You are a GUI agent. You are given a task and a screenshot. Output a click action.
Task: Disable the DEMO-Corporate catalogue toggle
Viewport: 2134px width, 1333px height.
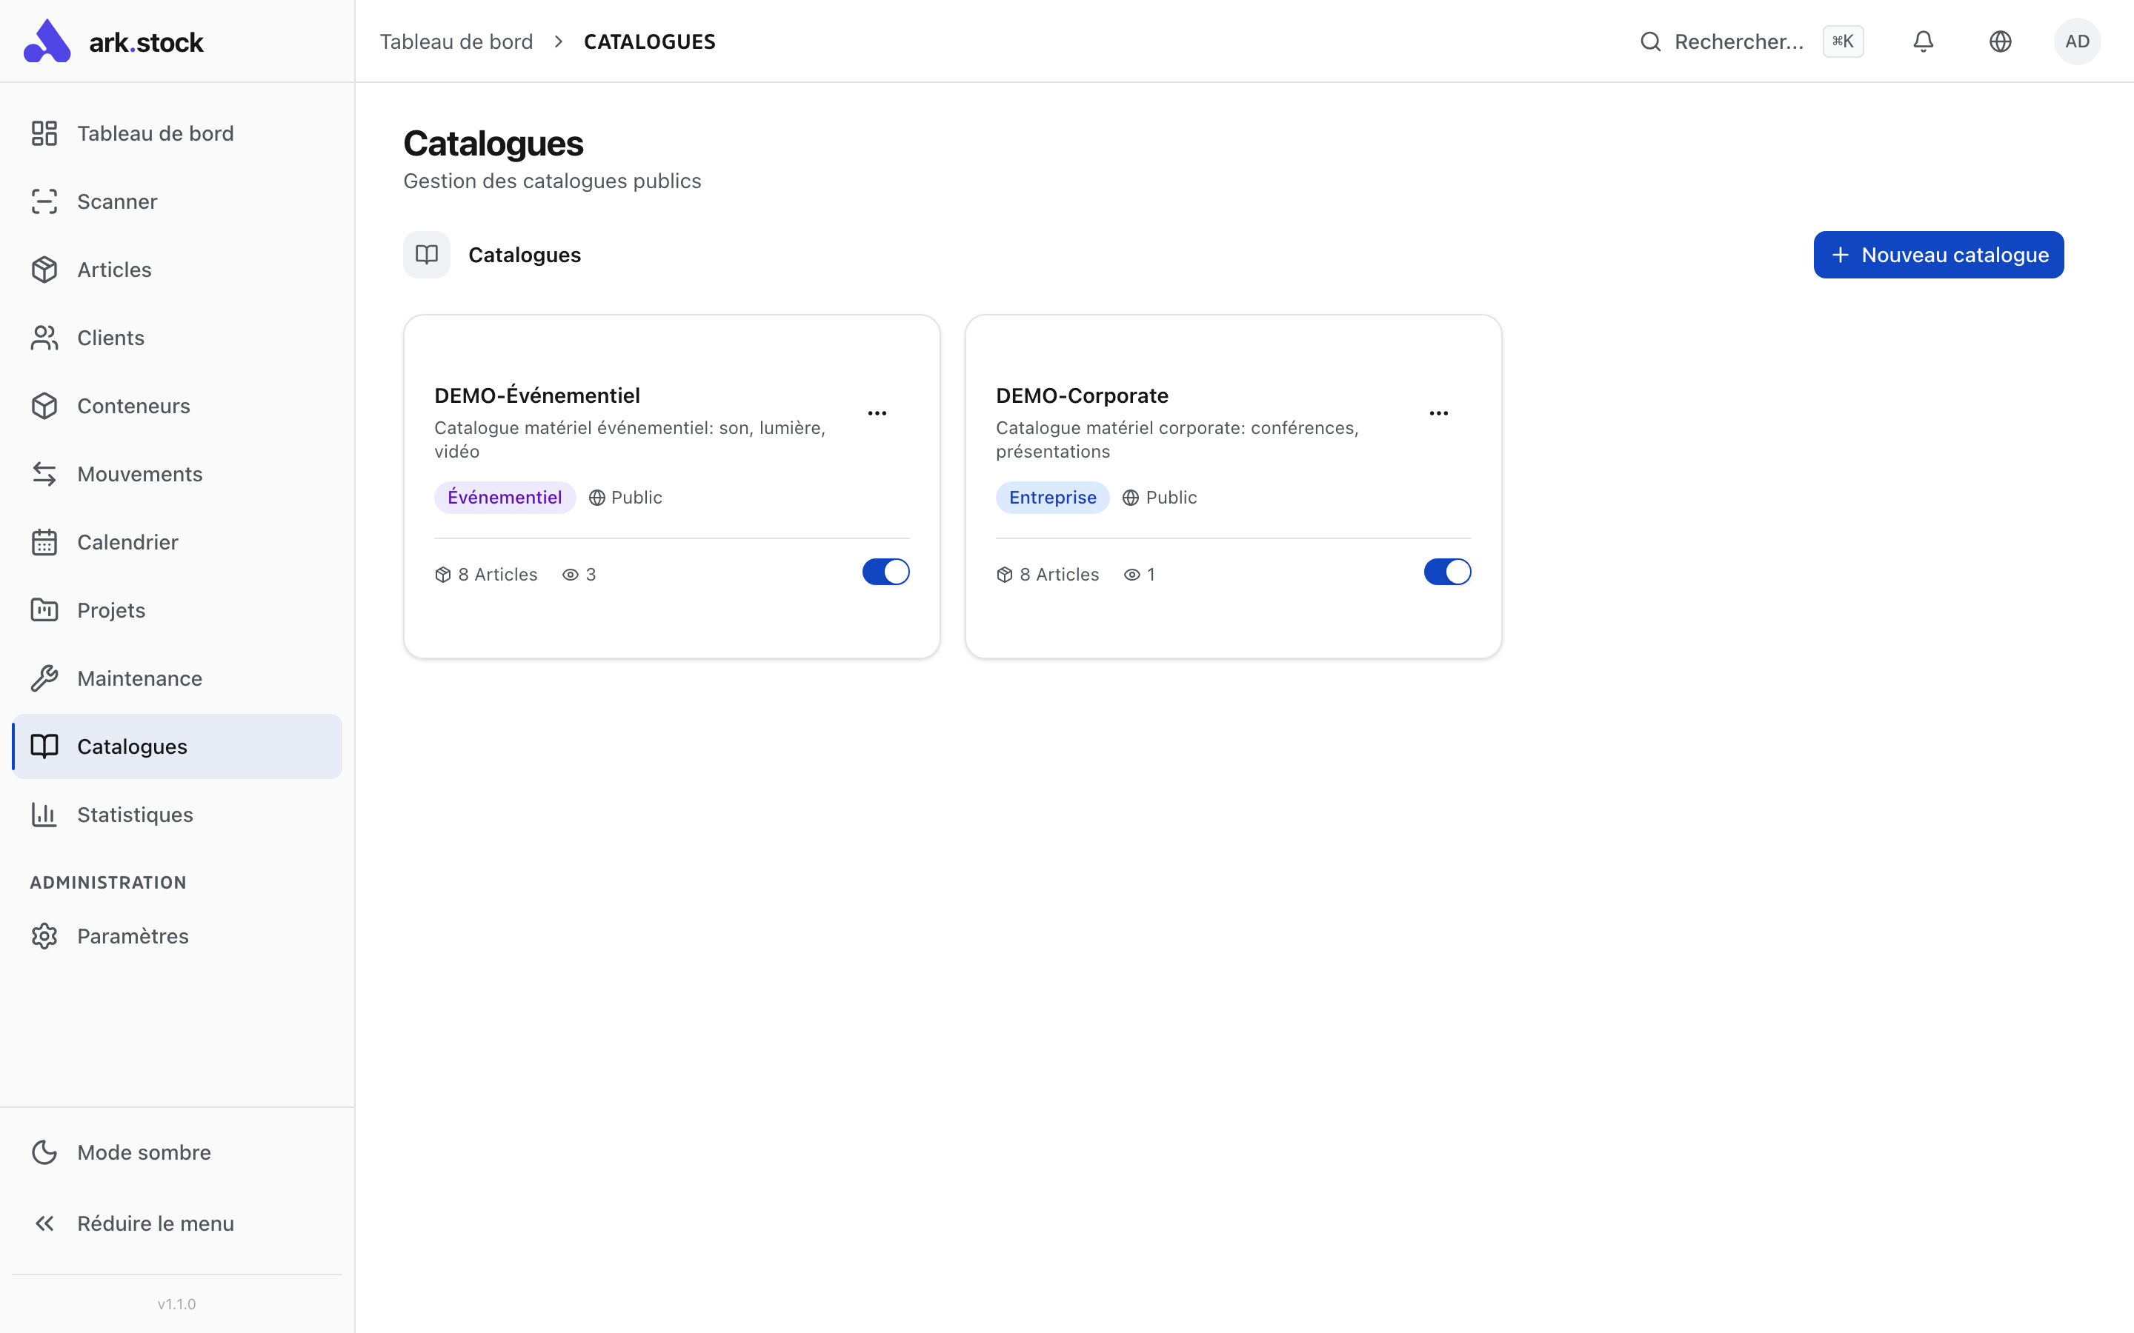(1446, 571)
